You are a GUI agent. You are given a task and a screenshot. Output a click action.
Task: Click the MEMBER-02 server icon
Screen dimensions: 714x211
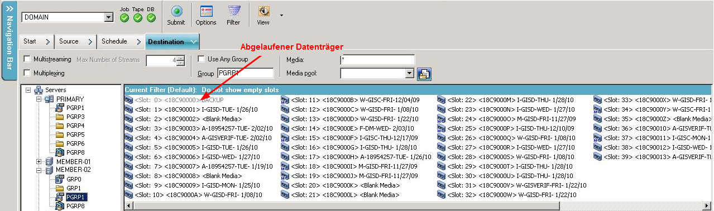click(49, 170)
